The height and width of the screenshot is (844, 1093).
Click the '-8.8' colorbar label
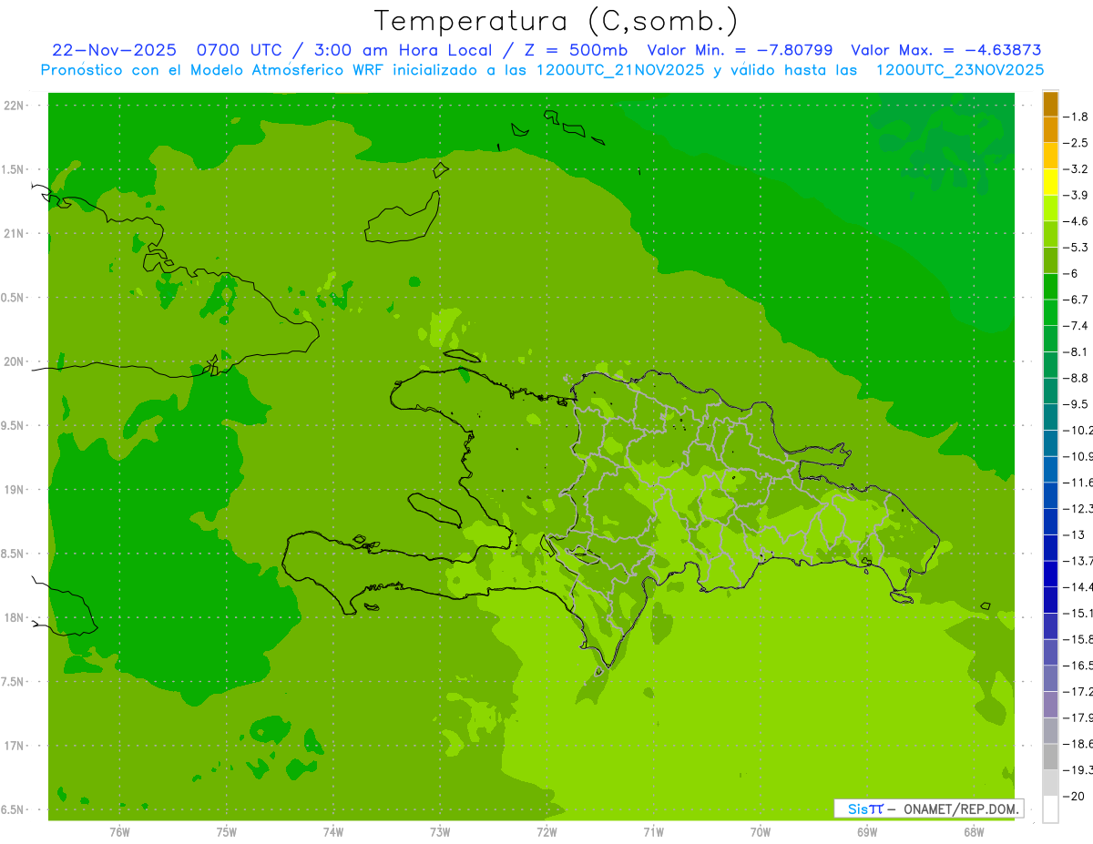(1076, 378)
